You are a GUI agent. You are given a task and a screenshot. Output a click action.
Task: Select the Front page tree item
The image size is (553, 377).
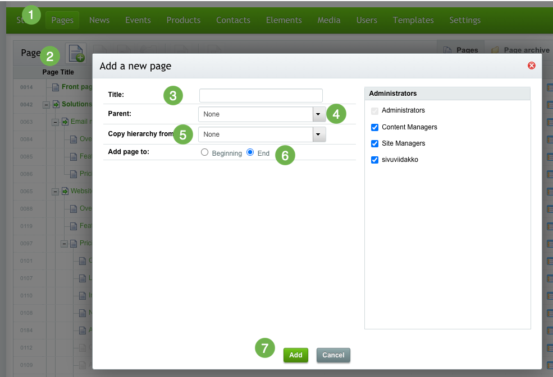(x=77, y=87)
